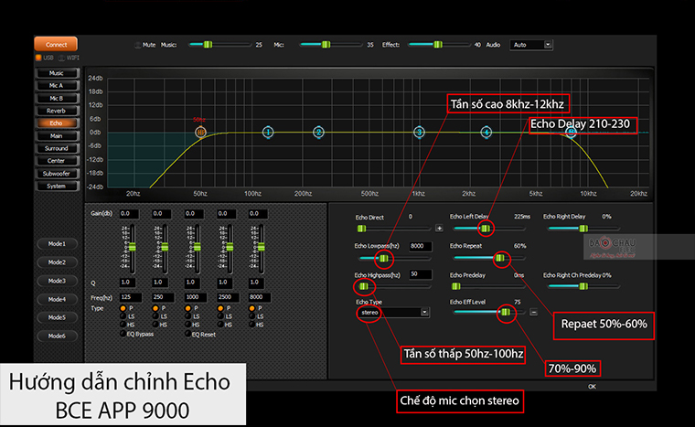Select HS type for the 1000 Hz band
The width and height of the screenshot is (695, 427).
188,325
